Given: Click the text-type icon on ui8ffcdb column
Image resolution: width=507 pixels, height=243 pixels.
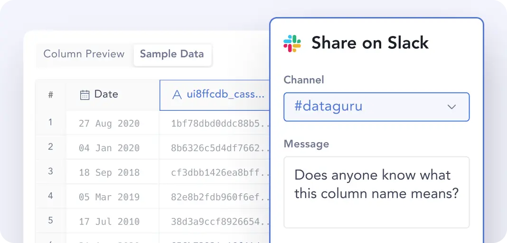Looking at the screenshot, I should (x=177, y=95).
